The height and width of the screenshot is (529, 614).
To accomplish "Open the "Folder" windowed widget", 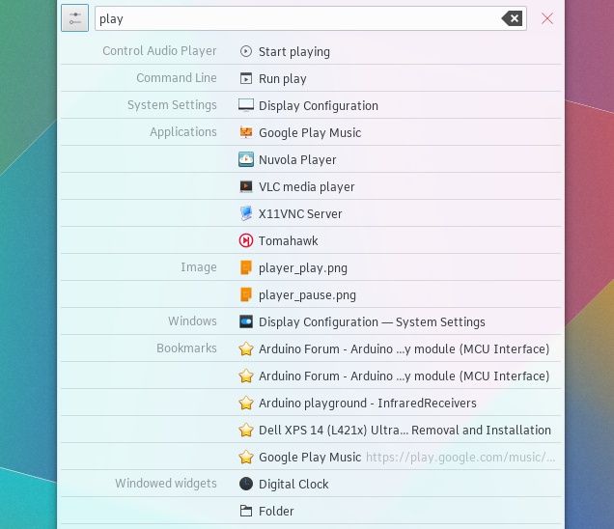I will [276, 511].
